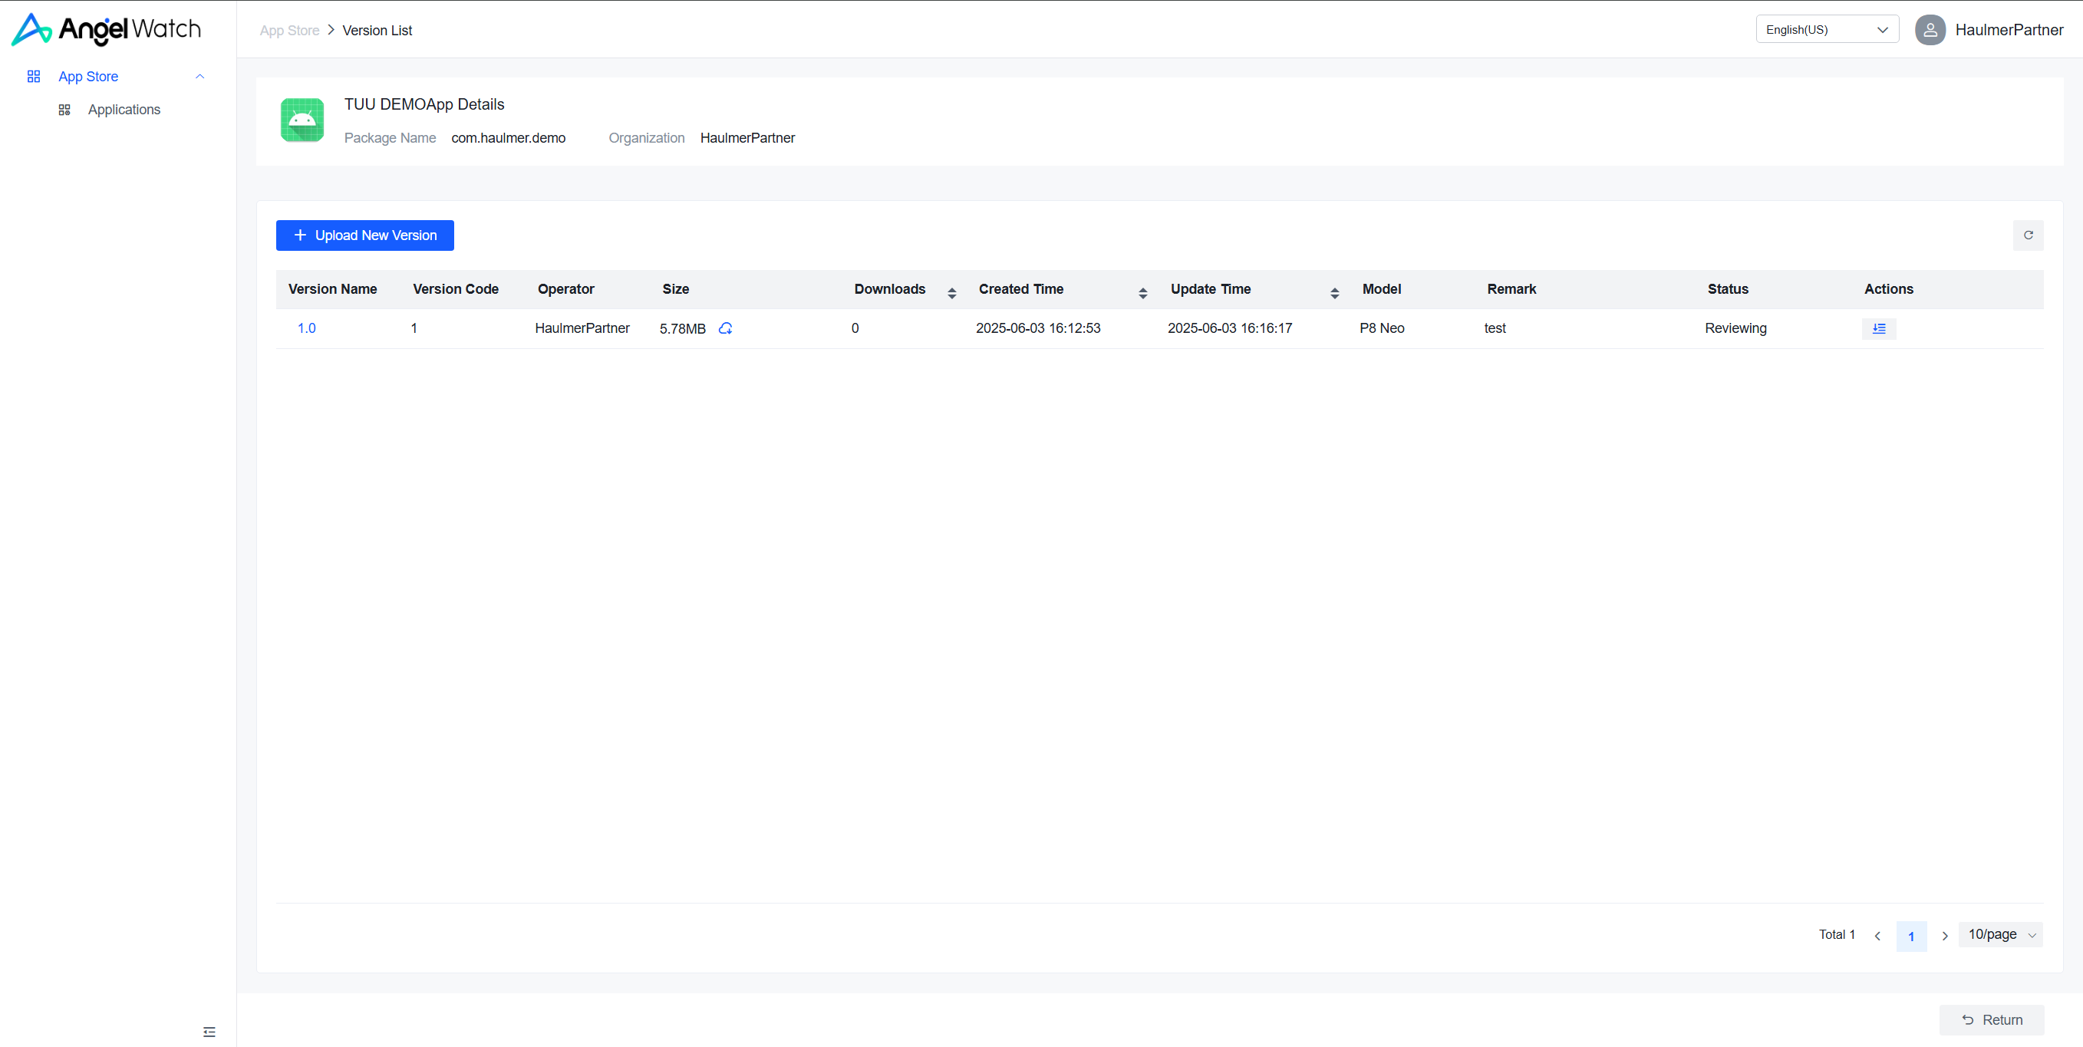This screenshot has height=1047, width=2083.
Task: Click the refresh icon above the table
Action: (x=2027, y=235)
